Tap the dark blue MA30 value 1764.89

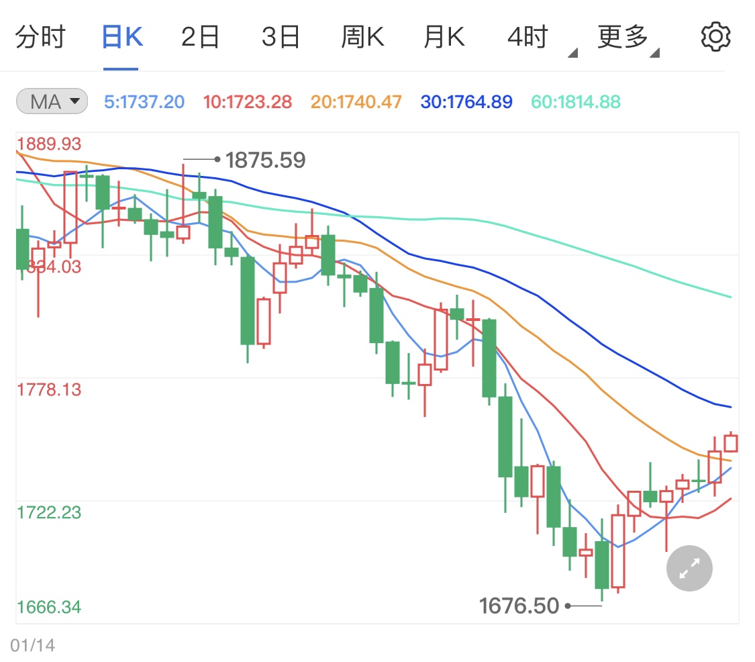click(x=466, y=101)
